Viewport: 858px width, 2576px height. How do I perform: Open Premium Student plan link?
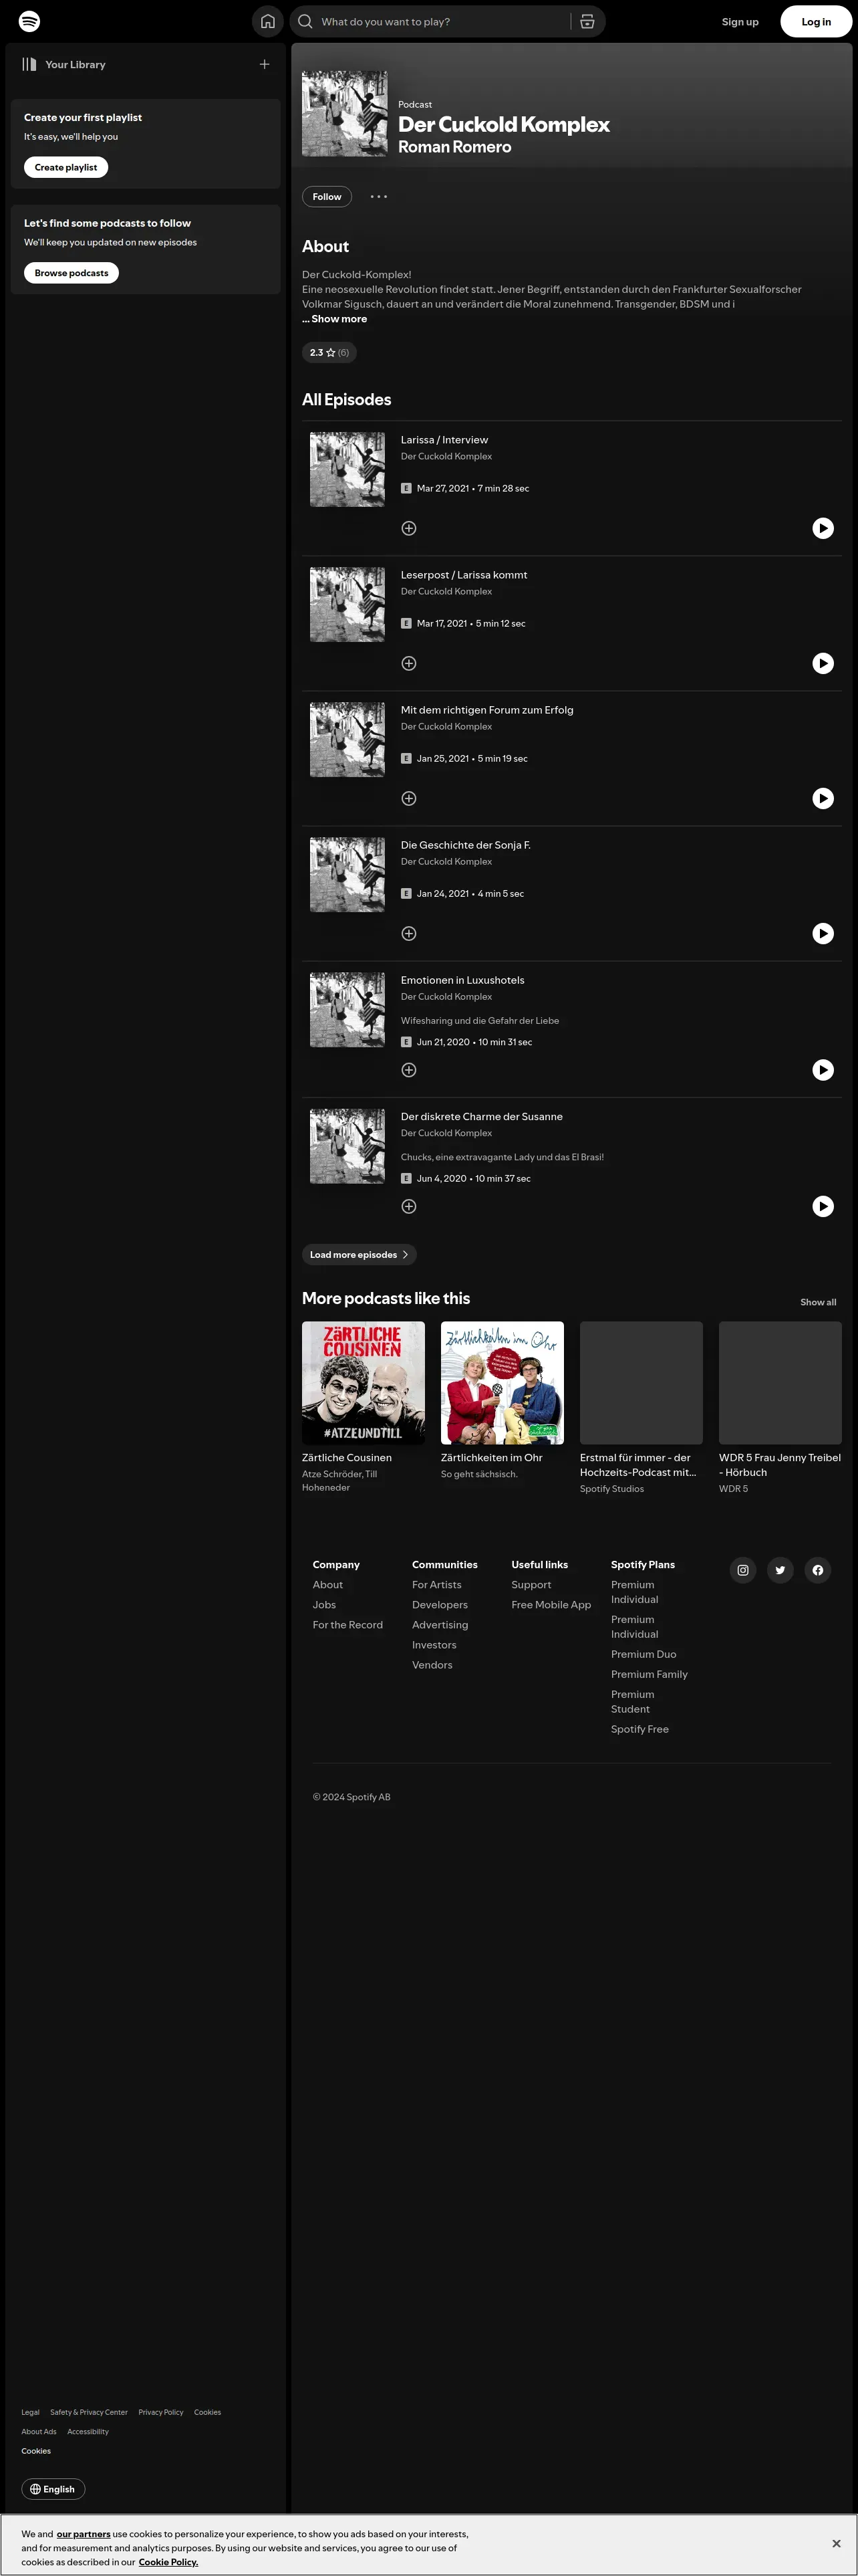(x=632, y=1701)
